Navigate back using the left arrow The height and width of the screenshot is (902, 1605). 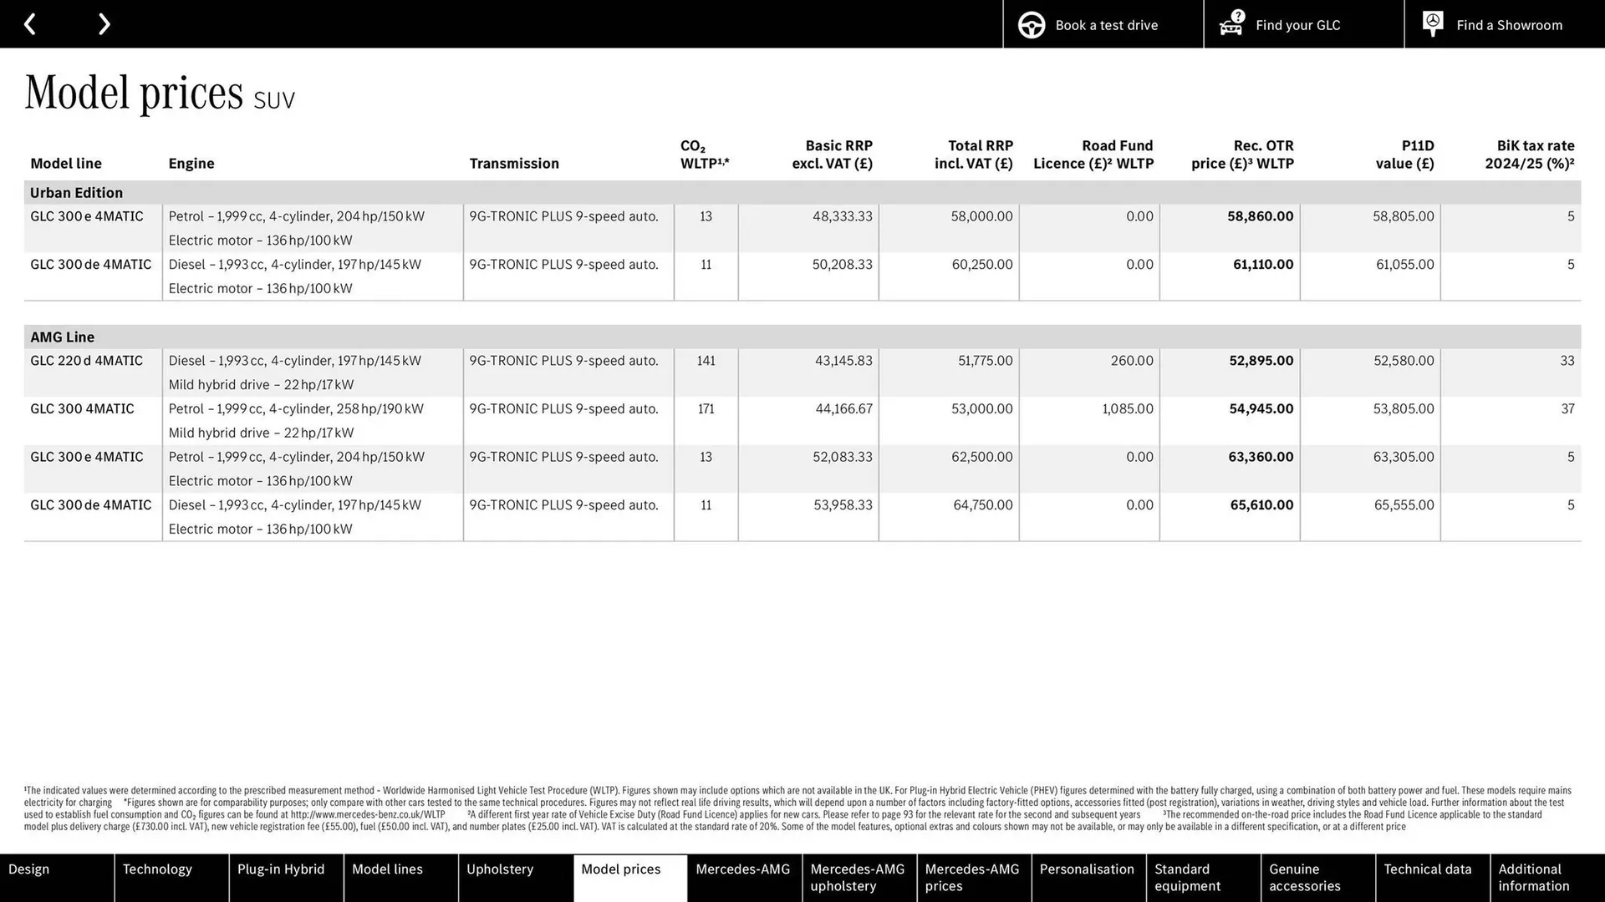point(30,23)
